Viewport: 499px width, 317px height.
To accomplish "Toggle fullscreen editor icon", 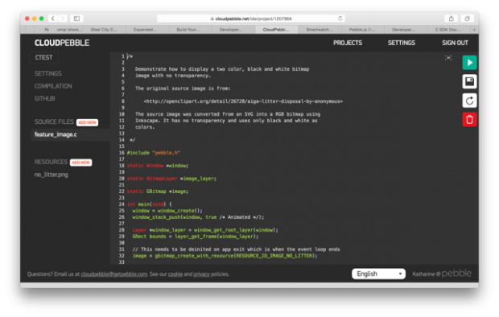I will point(448,58).
